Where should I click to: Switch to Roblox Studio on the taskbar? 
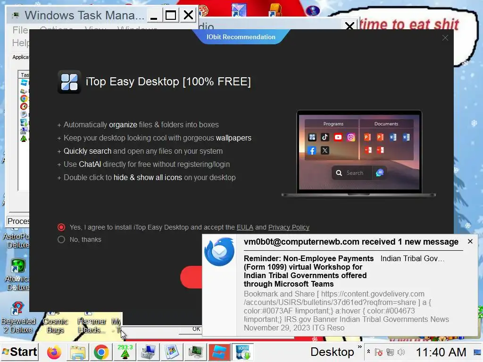219,352
